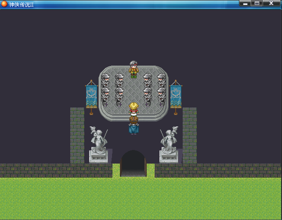Click the sun icon in title bar
This screenshot has height=220, width=282.
[4, 4]
